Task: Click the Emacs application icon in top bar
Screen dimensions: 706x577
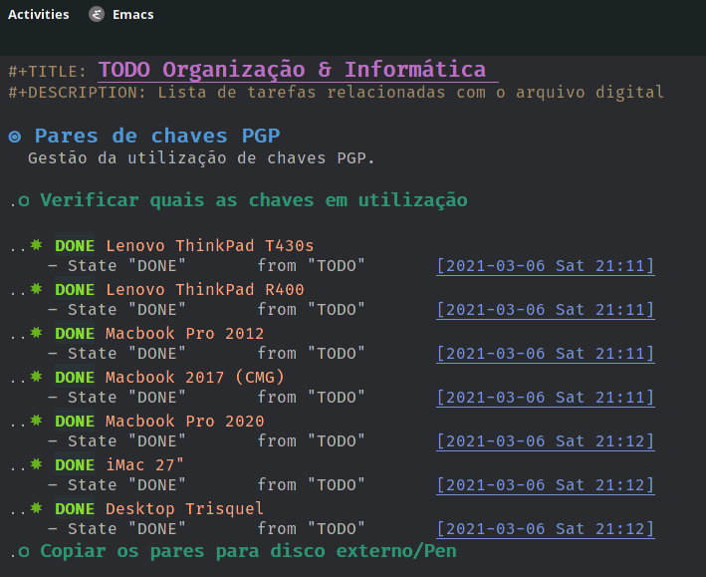Action: tap(97, 14)
